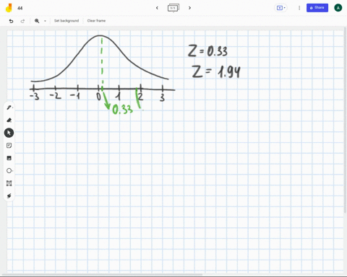Choose the Circle shape tool
This screenshot has width=347, height=277.
pyautogui.click(x=9, y=171)
